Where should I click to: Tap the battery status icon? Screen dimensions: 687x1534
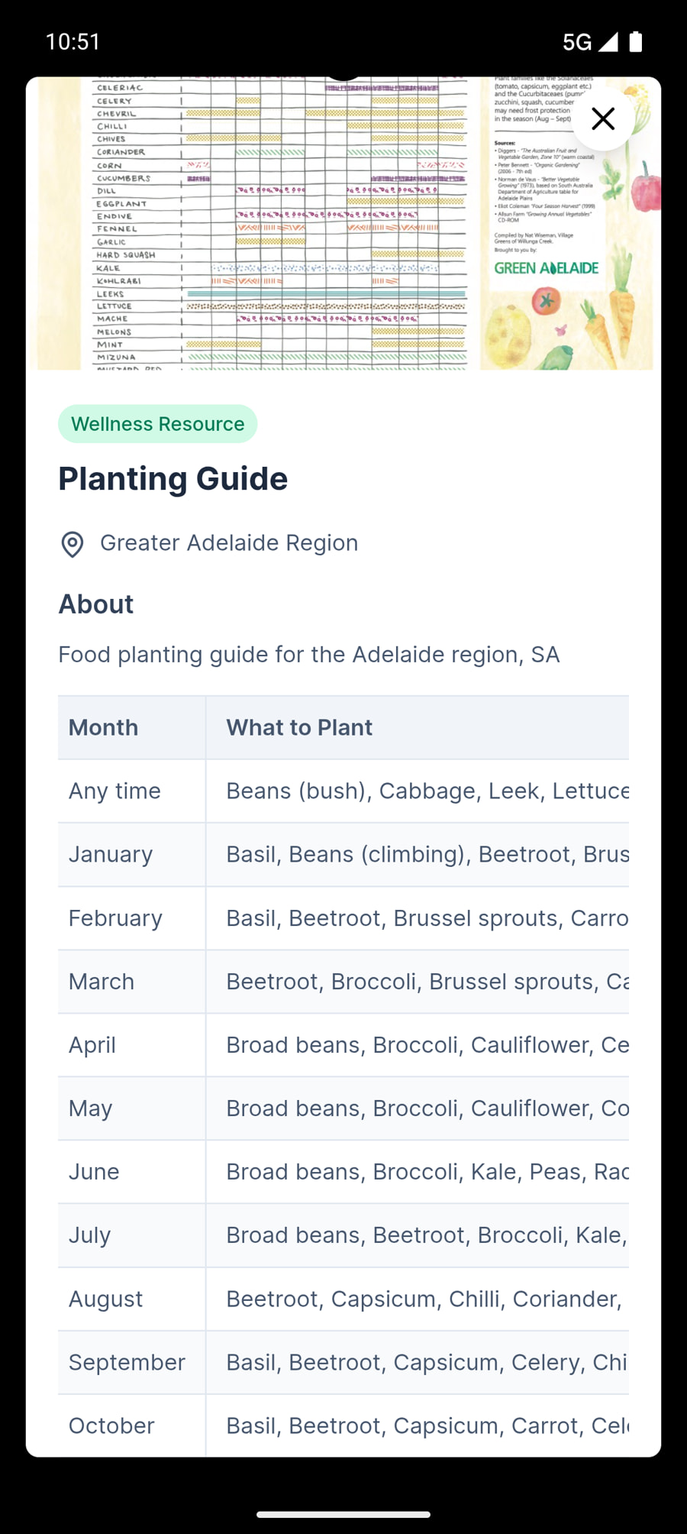(x=636, y=42)
